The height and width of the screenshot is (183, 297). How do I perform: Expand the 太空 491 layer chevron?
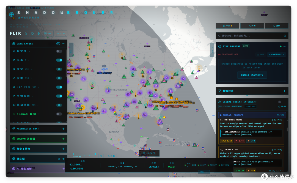pyautogui.click(x=31, y=69)
